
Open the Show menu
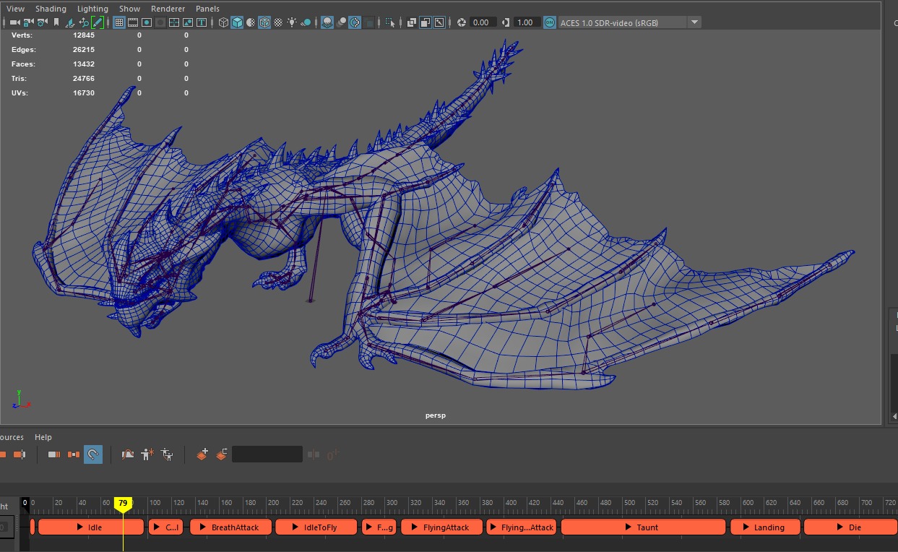(129, 9)
